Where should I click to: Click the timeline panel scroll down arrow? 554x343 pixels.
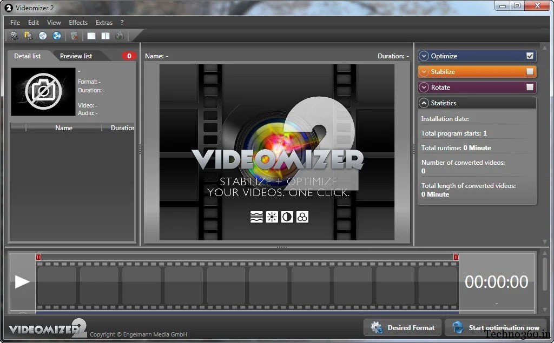point(545,310)
